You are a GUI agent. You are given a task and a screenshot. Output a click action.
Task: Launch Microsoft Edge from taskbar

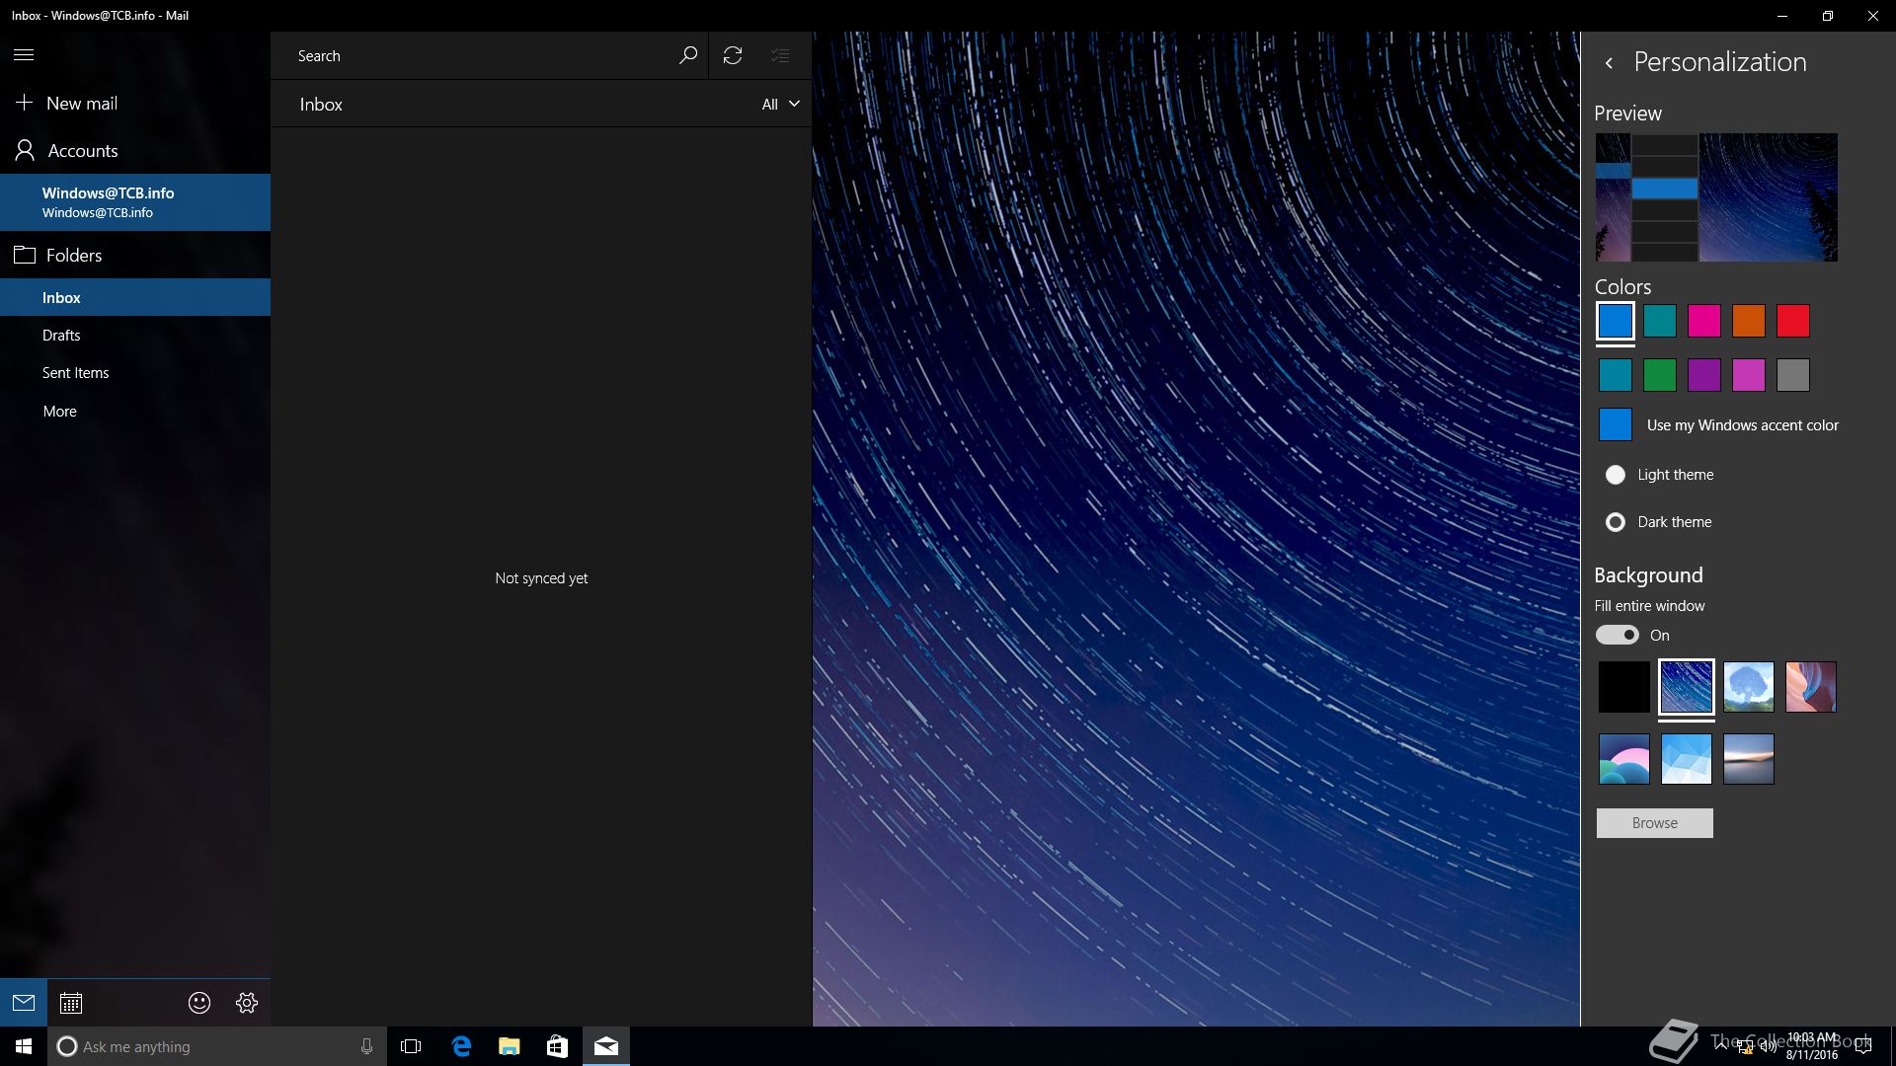point(460,1046)
